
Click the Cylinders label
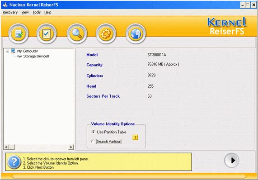click(95, 76)
